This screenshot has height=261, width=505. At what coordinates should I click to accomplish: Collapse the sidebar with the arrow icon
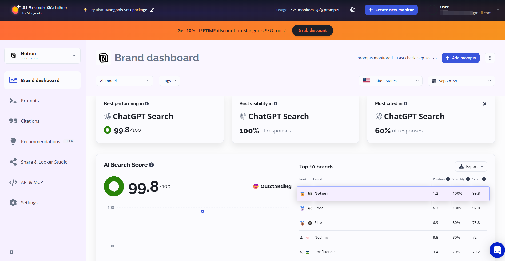11,252
